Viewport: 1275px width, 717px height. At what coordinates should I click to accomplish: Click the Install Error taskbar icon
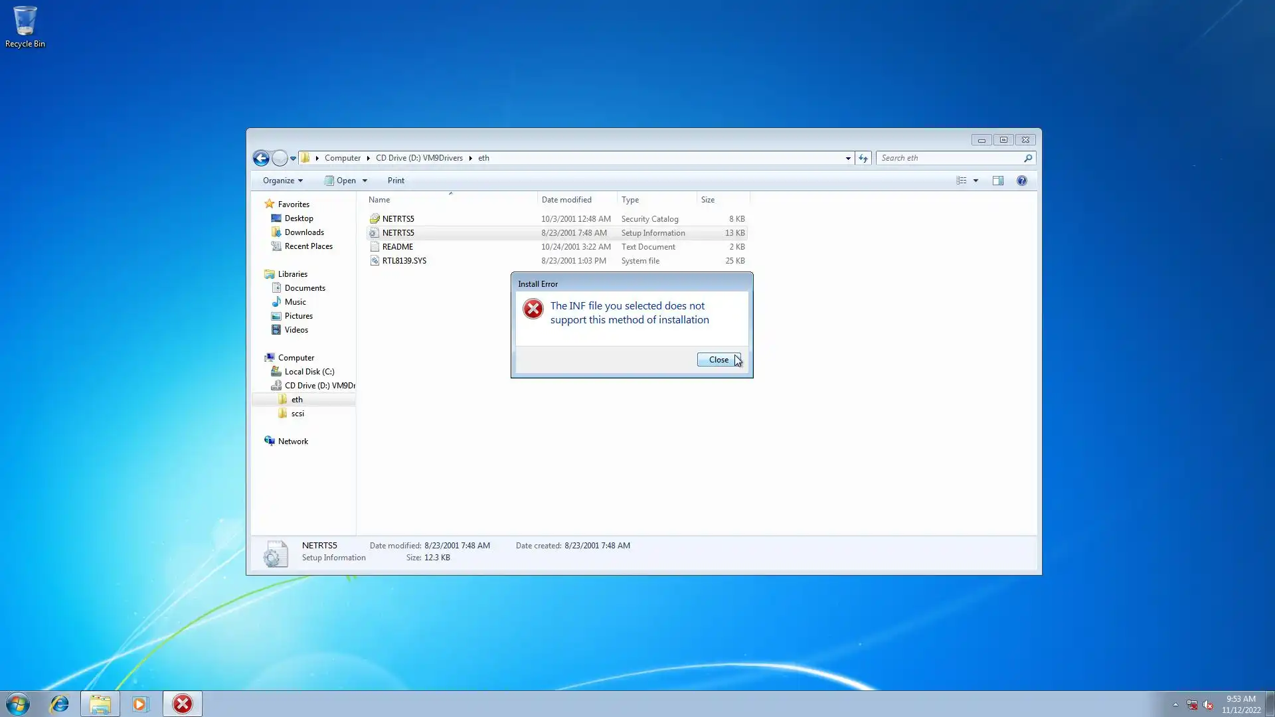click(183, 704)
